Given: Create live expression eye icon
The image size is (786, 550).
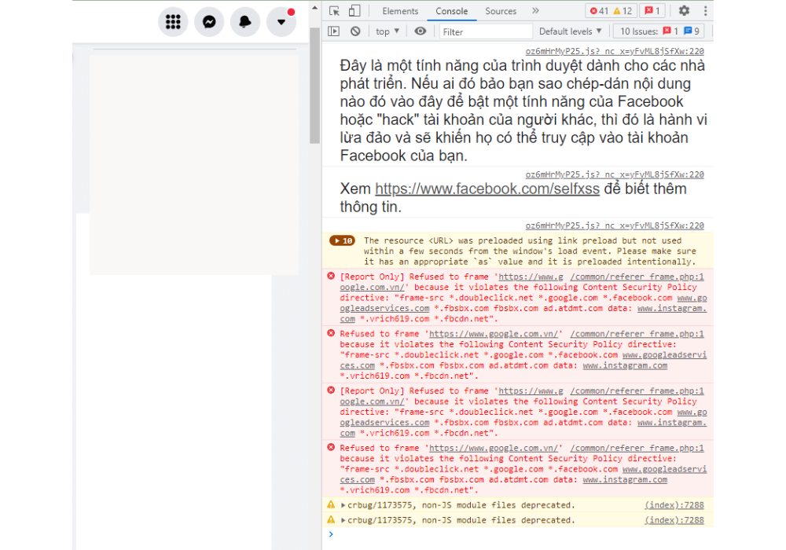Looking at the screenshot, I should [x=420, y=31].
